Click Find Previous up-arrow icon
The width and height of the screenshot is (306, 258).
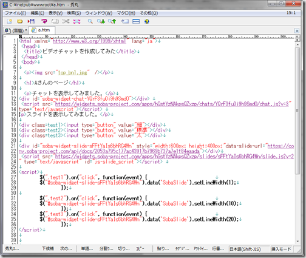click(112, 21)
